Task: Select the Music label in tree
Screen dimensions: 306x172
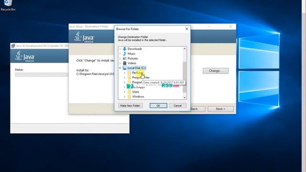Action: click(131, 54)
